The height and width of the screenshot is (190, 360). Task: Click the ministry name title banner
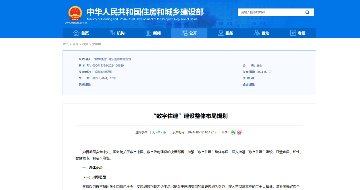(145, 12)
